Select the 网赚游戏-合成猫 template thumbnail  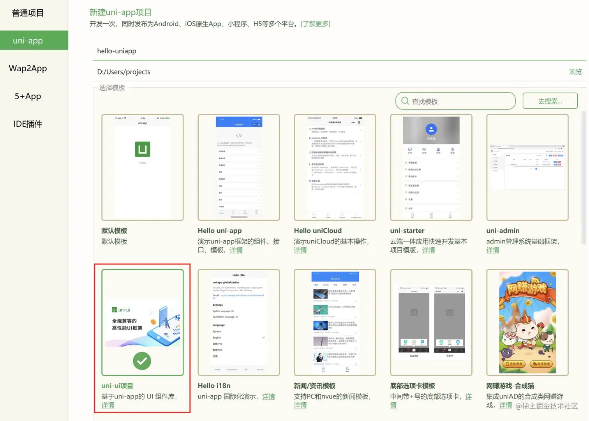527,322
